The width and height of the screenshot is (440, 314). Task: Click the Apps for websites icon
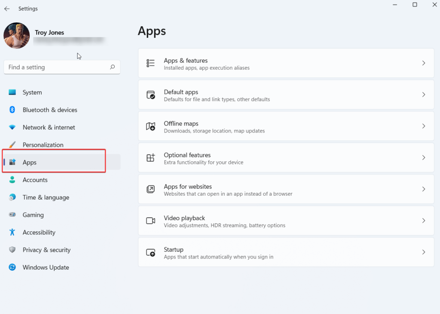(151, 189)
